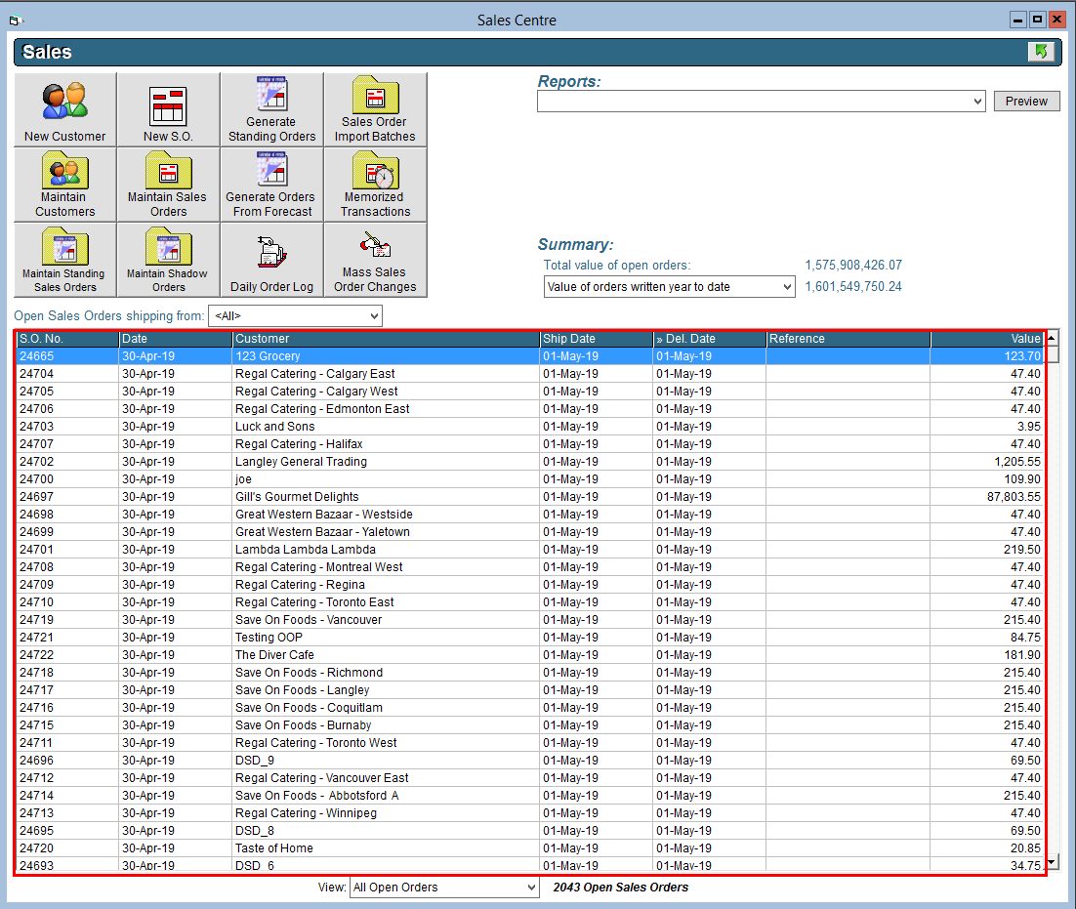Select Save On Foods - Abbotsford A row
This screenshot has width=1076, height=909.
[530, 796]
